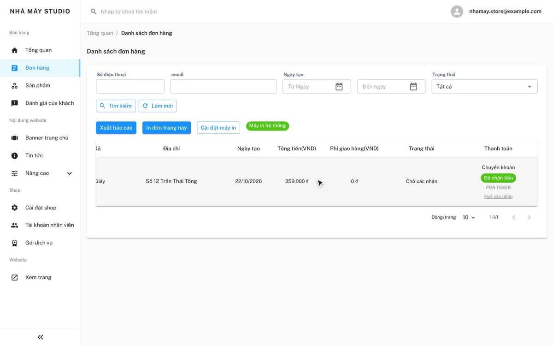This screenshot has width=553, height=346.
Task: Click the 359.000 đ total cell
Action: point(297,181)
